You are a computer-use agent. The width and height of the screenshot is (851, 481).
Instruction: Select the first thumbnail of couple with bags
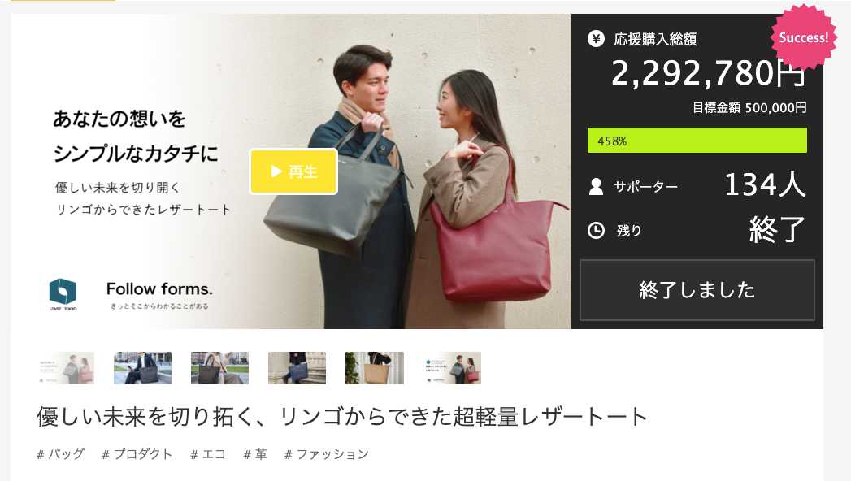click(66, 368)
